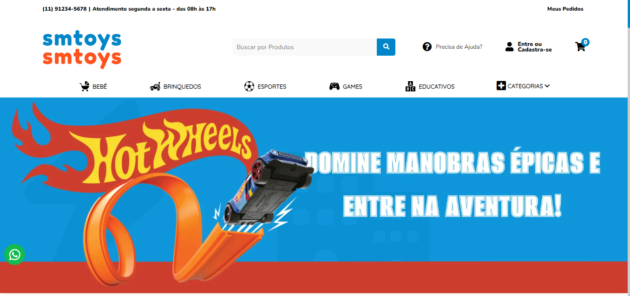The height and width of the screenshot is (296, 630).
Task: Click the Buscar por Produtos search field
Action: click(x=304, y=47)
